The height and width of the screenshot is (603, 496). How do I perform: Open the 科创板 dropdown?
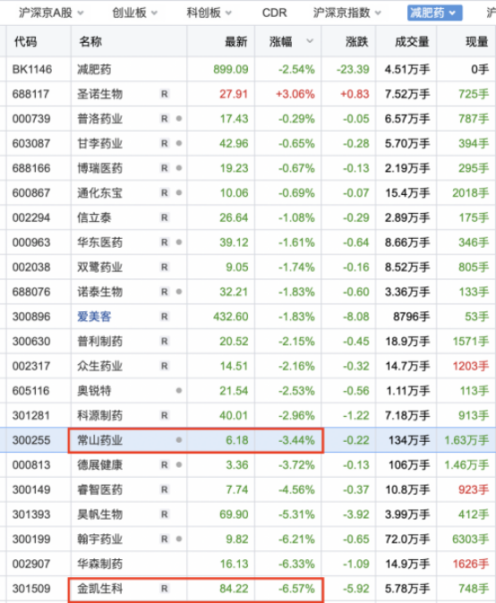pos(209,13)
